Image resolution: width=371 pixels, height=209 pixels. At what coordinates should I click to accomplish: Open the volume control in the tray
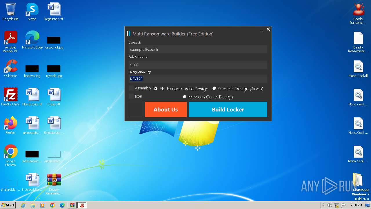tap(330, 205)
